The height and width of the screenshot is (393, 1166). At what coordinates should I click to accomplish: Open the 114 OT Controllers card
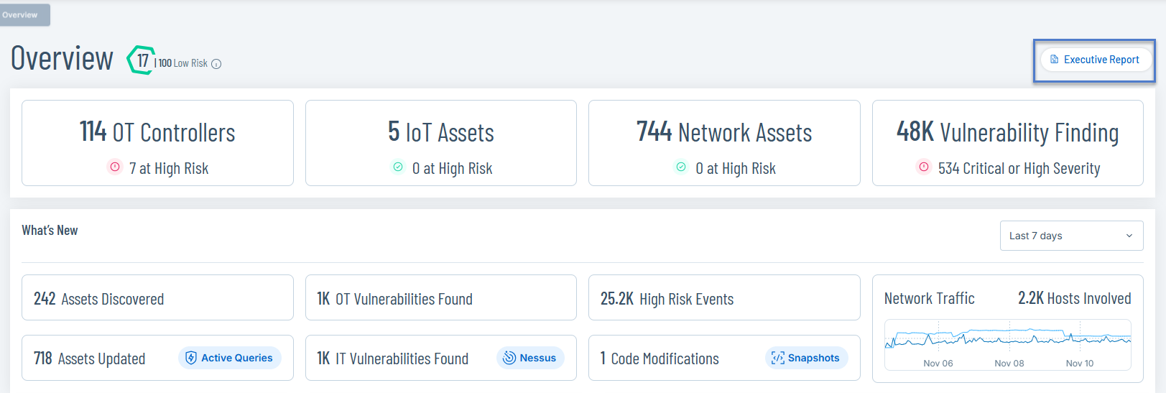point(157,143)
